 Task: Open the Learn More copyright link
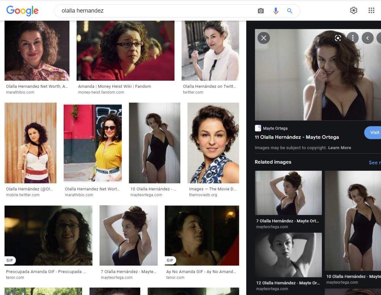339,148
